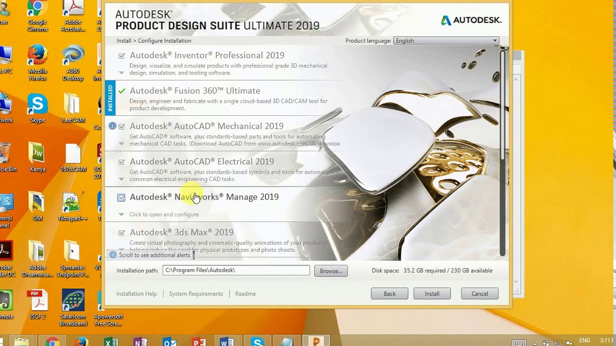616x346 pixels.
Task: Open Google Chrome desktop shortcut
Action: pos(38,16)
